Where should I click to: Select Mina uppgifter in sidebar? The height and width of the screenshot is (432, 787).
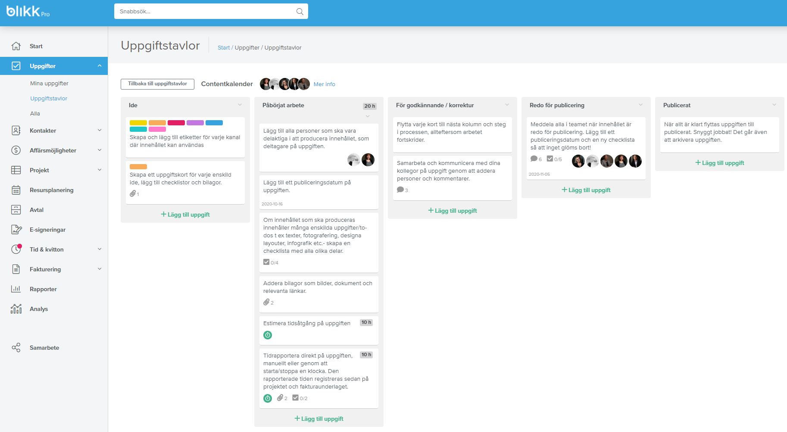tap(49, 83)
